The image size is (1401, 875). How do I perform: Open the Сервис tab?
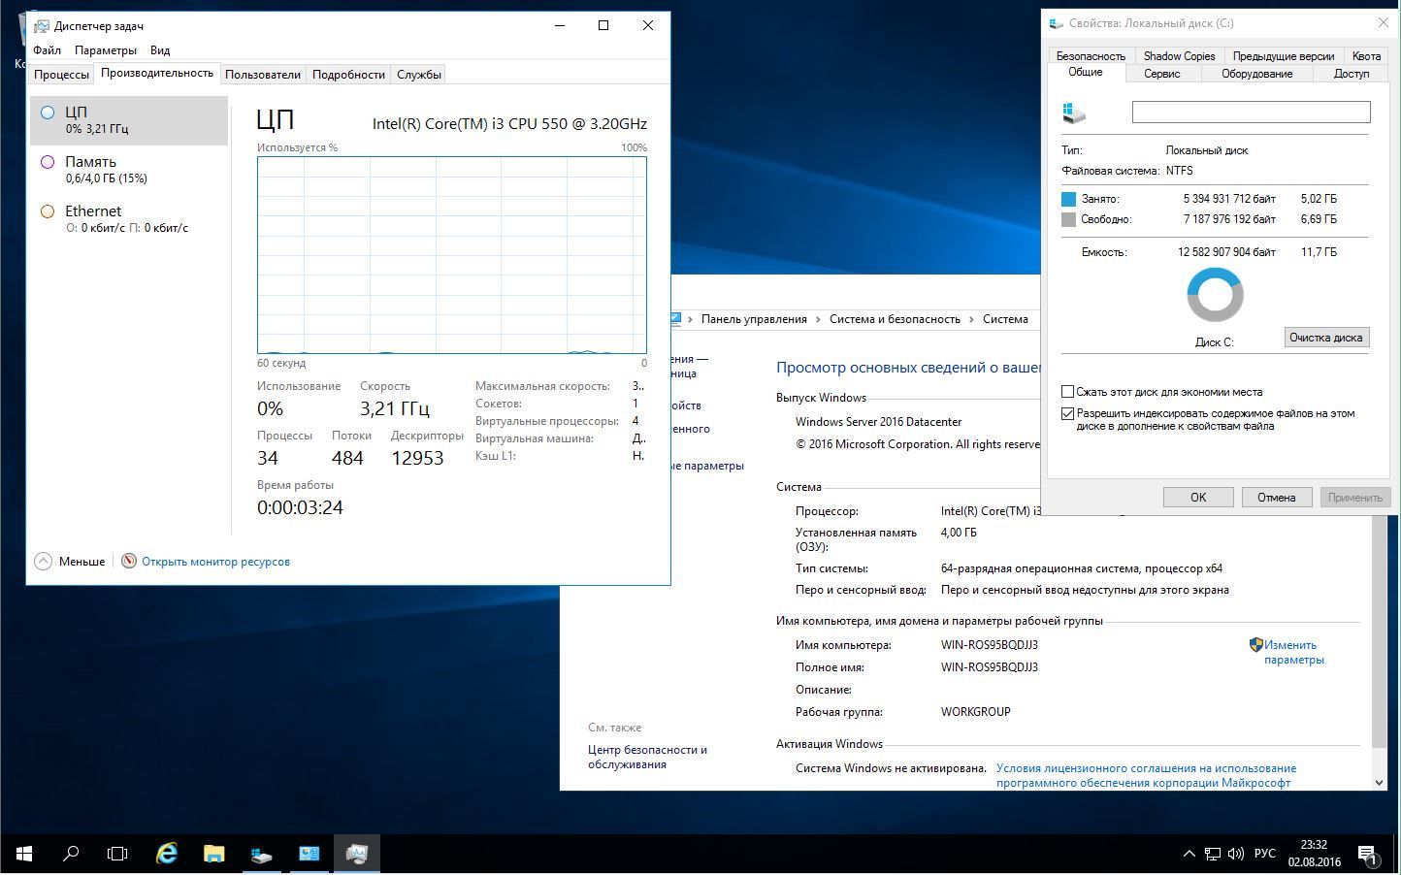(x=1162, y=74)
